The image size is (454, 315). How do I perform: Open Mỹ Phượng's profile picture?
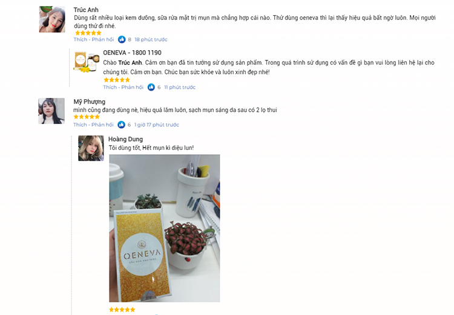51,111
